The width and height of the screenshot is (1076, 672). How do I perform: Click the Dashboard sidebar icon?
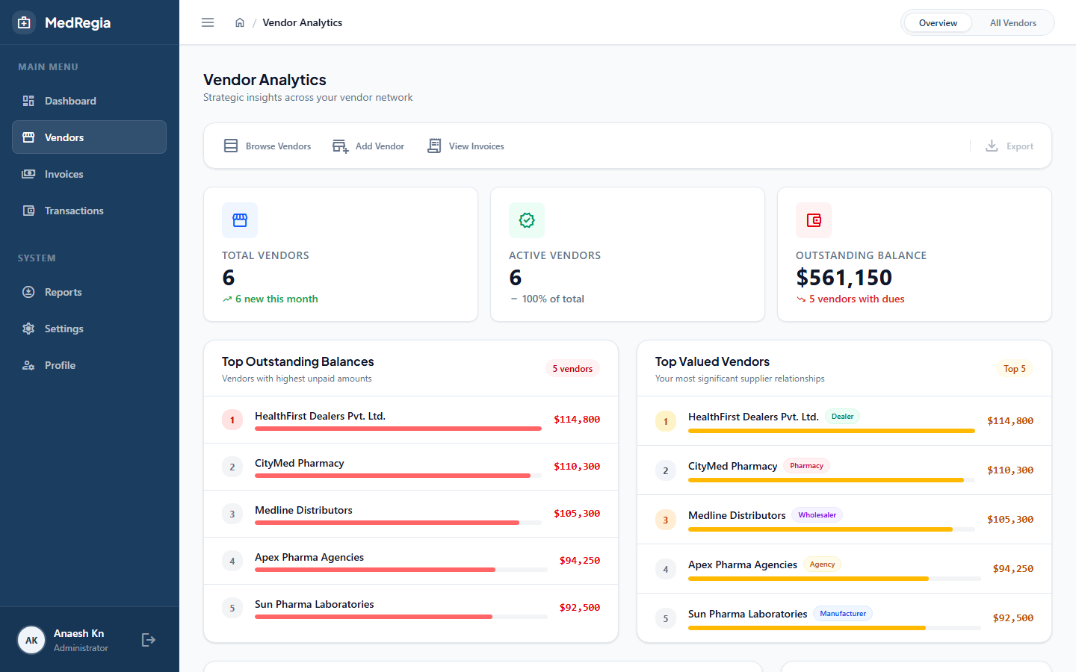(28, 101)
